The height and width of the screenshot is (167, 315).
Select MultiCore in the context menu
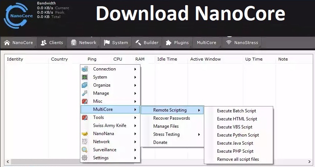coord(110,109)
